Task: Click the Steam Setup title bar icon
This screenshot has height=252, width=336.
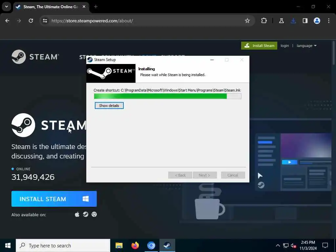Action: click(x=90, y=60)
